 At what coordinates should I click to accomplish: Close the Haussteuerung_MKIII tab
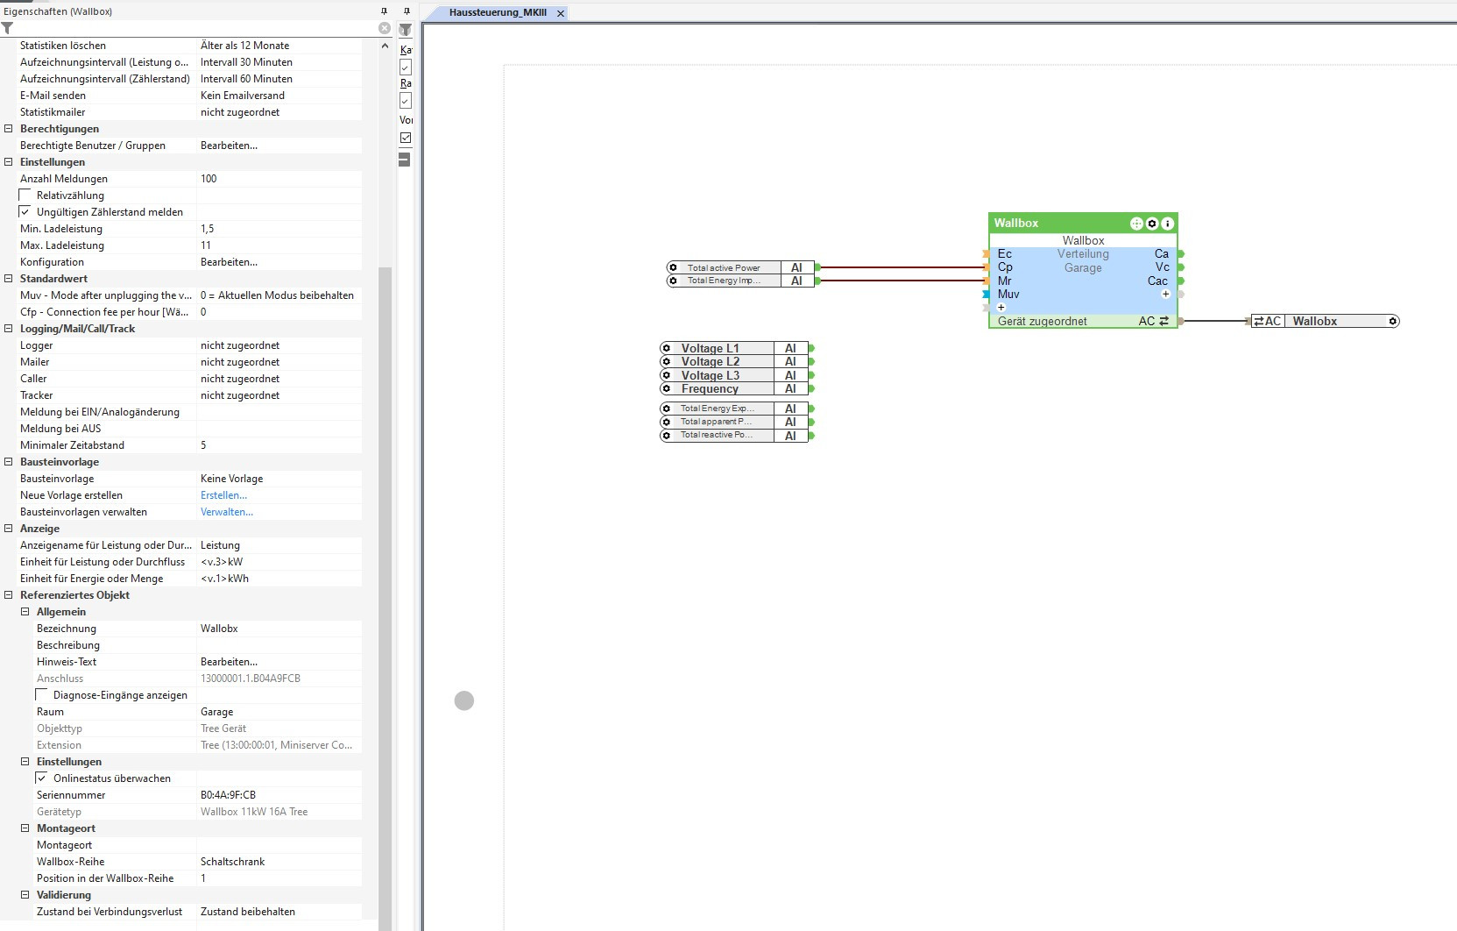(x=561, y=13)
